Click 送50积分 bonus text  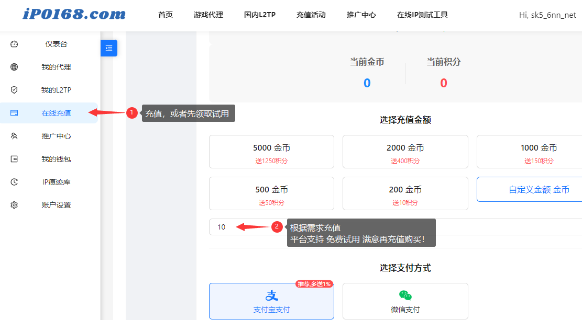(x=272, y=202)
